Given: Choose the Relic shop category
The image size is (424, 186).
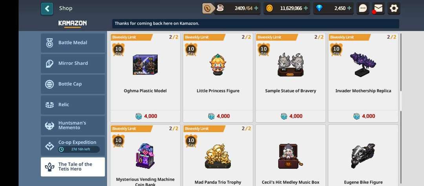Looking at the screenshot, I should 73,105.
